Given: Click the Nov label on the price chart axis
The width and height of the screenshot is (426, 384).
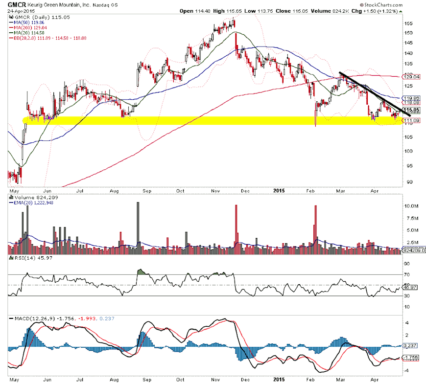Looking at the screenshot, I should coord(215,191).
